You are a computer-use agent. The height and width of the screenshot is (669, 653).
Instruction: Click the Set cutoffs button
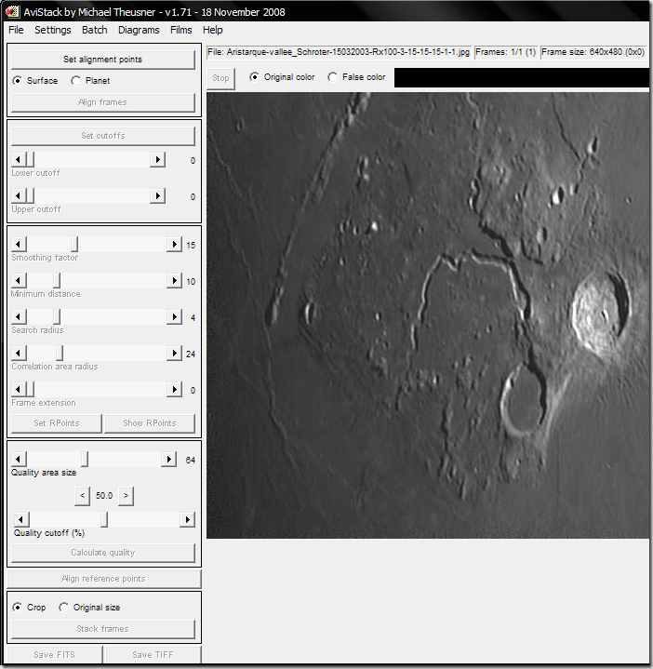103,136
